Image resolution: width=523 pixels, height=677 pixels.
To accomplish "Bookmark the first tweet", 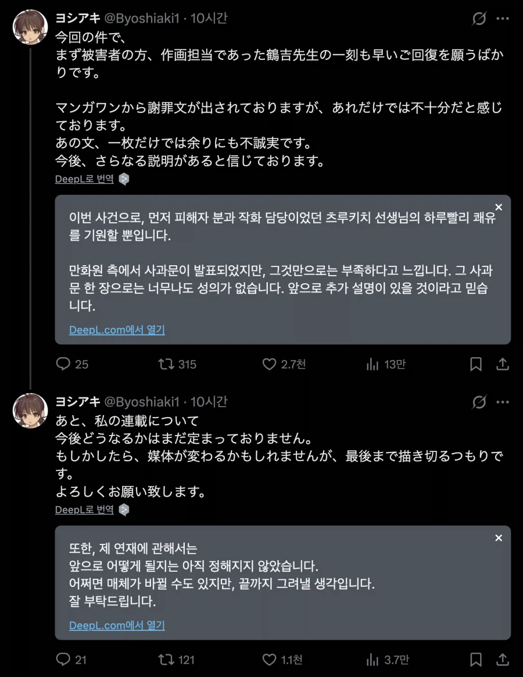I will 475,364.
